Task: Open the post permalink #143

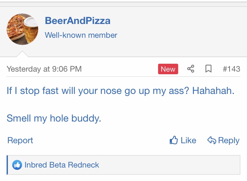Action: click(231, 69)
